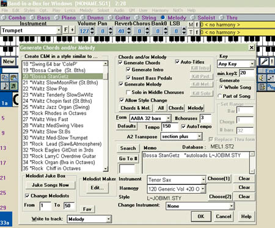This screenshot has height=228, width=275.
Task: Click the eighth-note icon in the main window's left toolbar
Action: tap(5, 86)
